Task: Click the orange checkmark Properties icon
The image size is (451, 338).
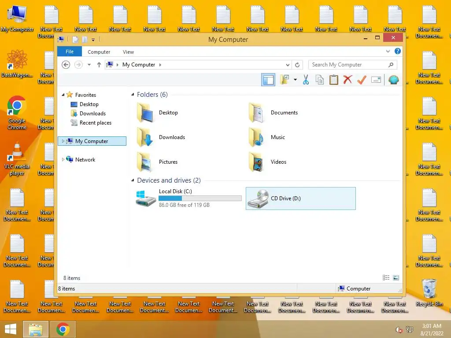Action: pos(362,80)
